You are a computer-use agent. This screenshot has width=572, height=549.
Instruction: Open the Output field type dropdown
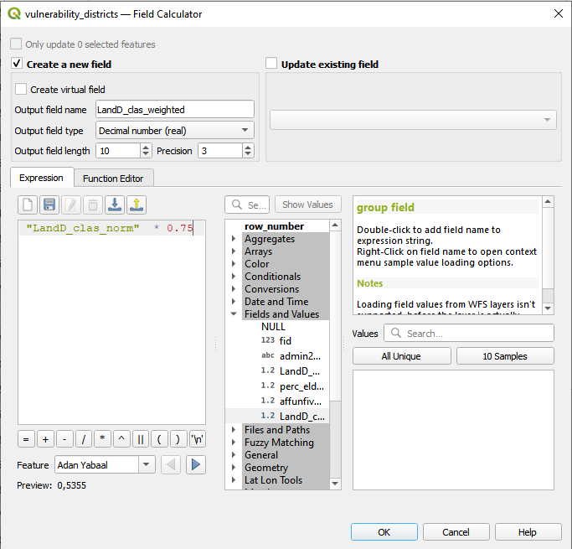[x=174, y=131]
